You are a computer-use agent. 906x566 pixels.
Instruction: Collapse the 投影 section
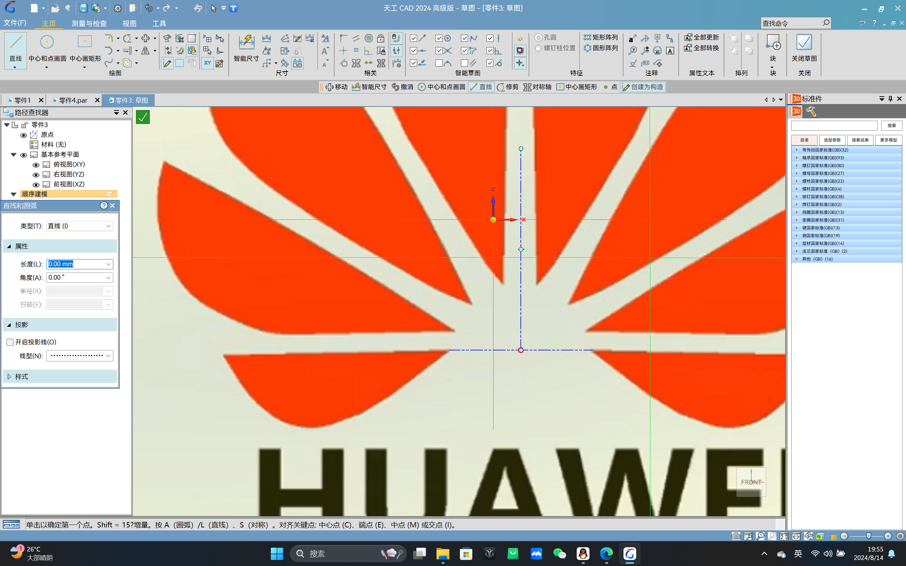click(x=9, y=325)
